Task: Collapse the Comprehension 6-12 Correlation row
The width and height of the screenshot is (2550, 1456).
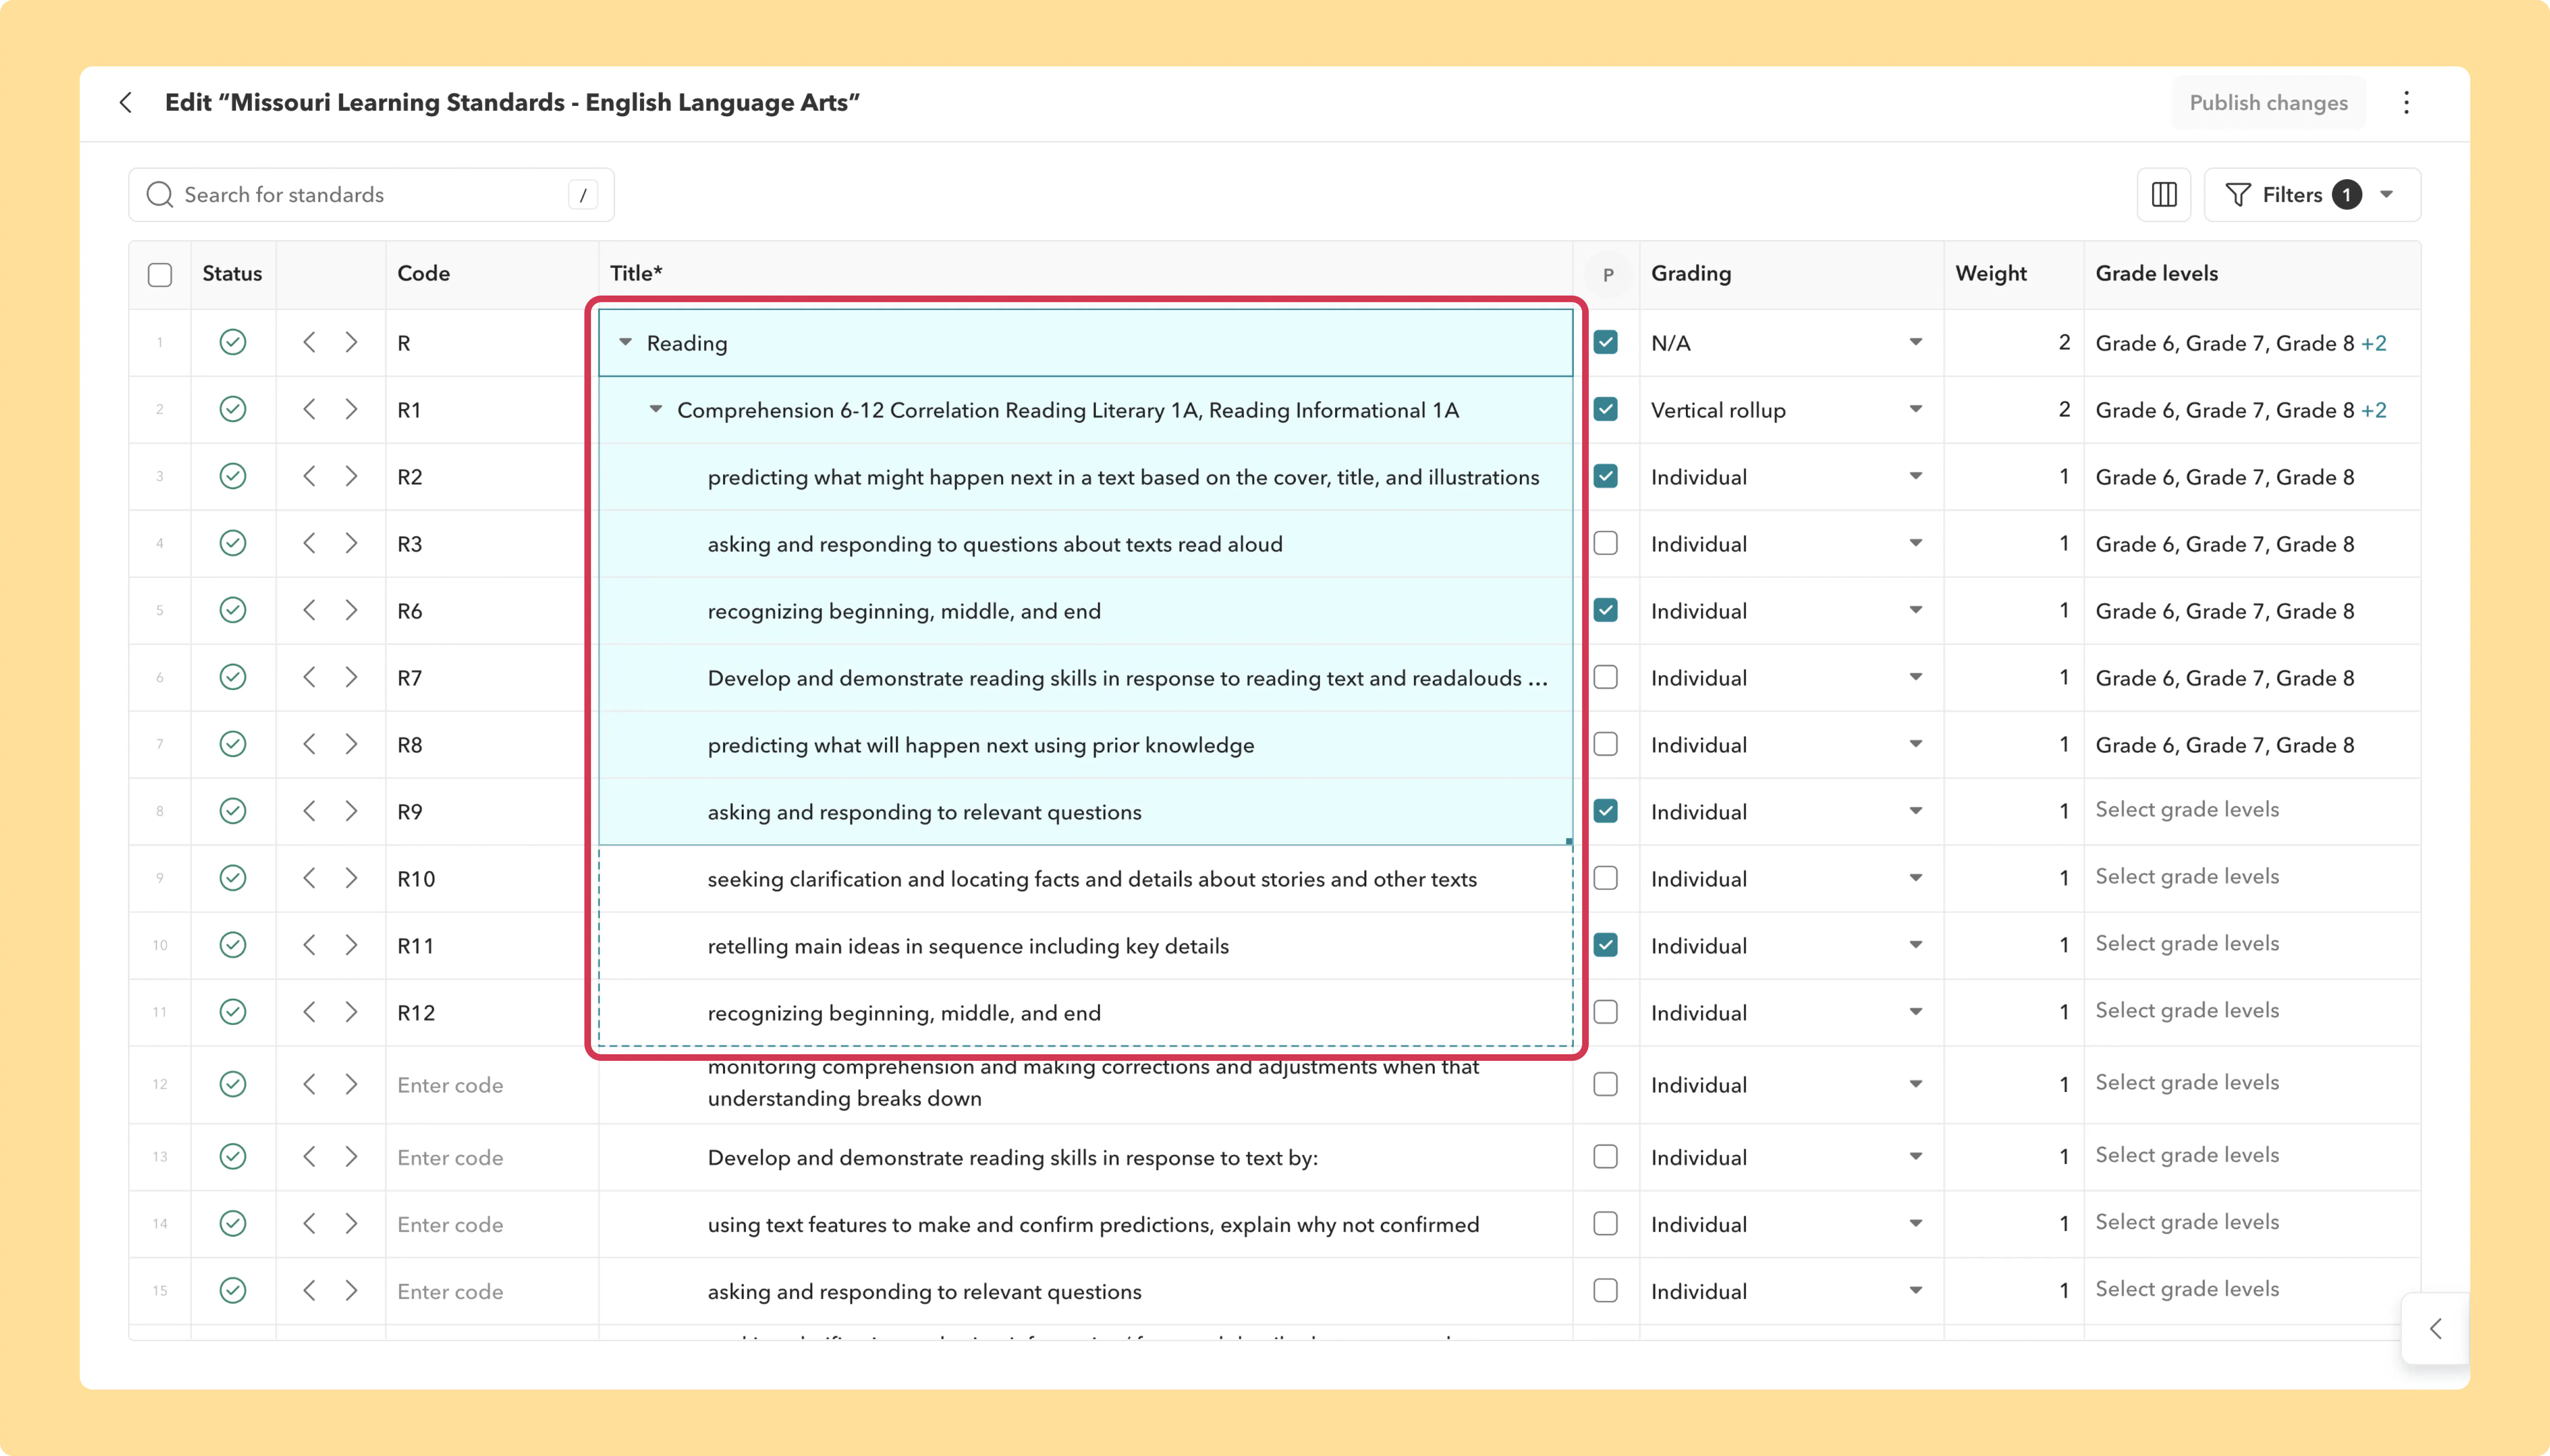Action: [x=656, y=409]
